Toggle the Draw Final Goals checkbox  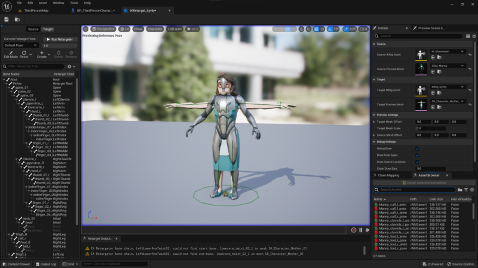pos(417,155)
